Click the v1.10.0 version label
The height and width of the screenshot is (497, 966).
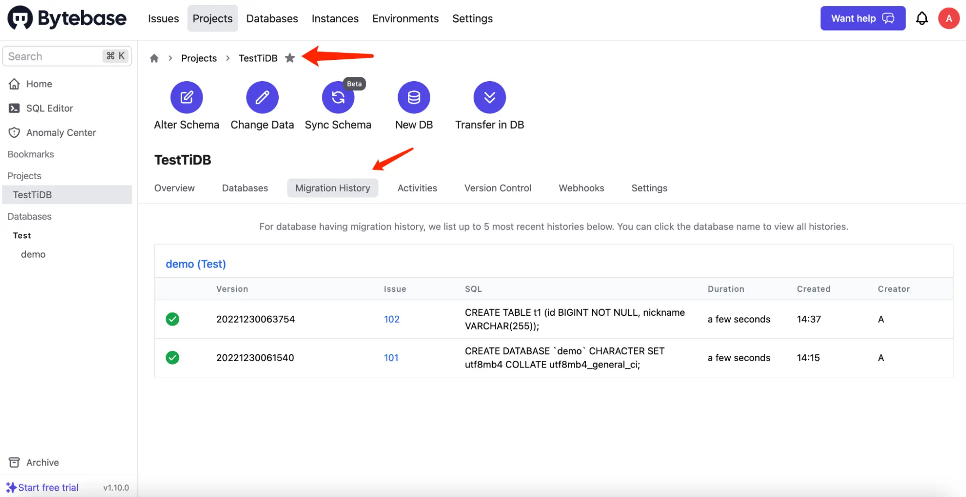(x=116, y=487)
